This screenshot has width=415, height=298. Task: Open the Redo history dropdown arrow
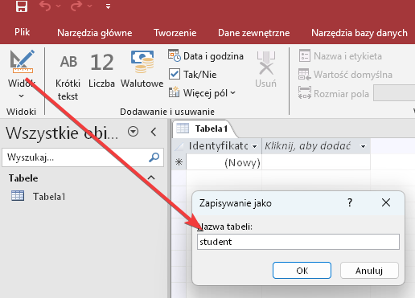coord(90,6)
